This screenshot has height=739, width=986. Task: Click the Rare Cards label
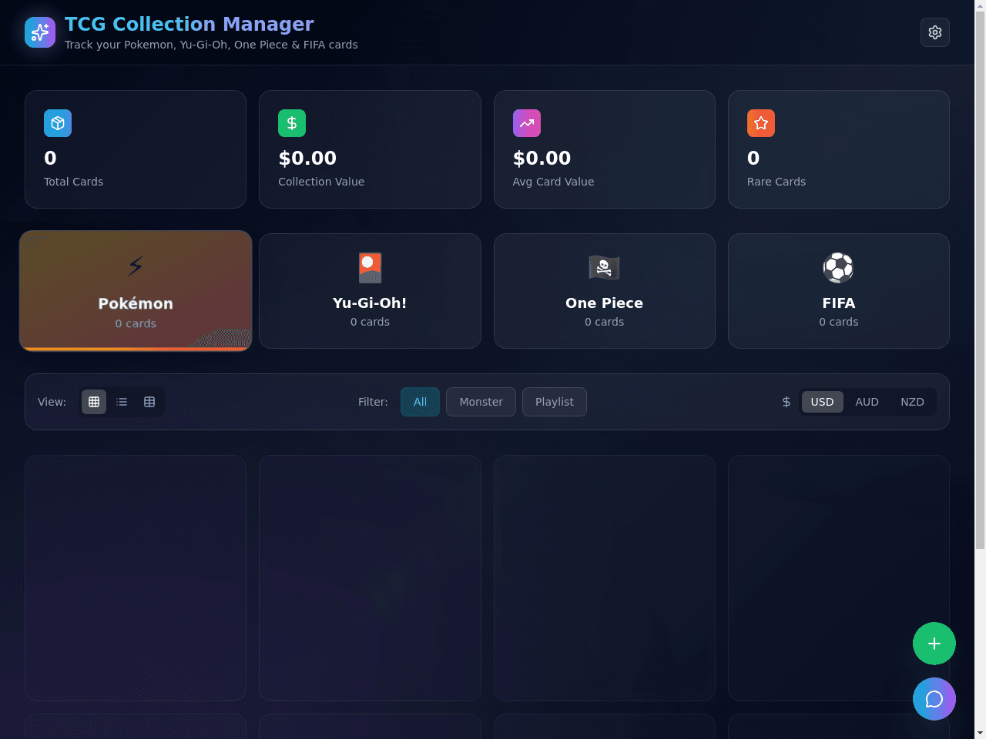point(776,182)
